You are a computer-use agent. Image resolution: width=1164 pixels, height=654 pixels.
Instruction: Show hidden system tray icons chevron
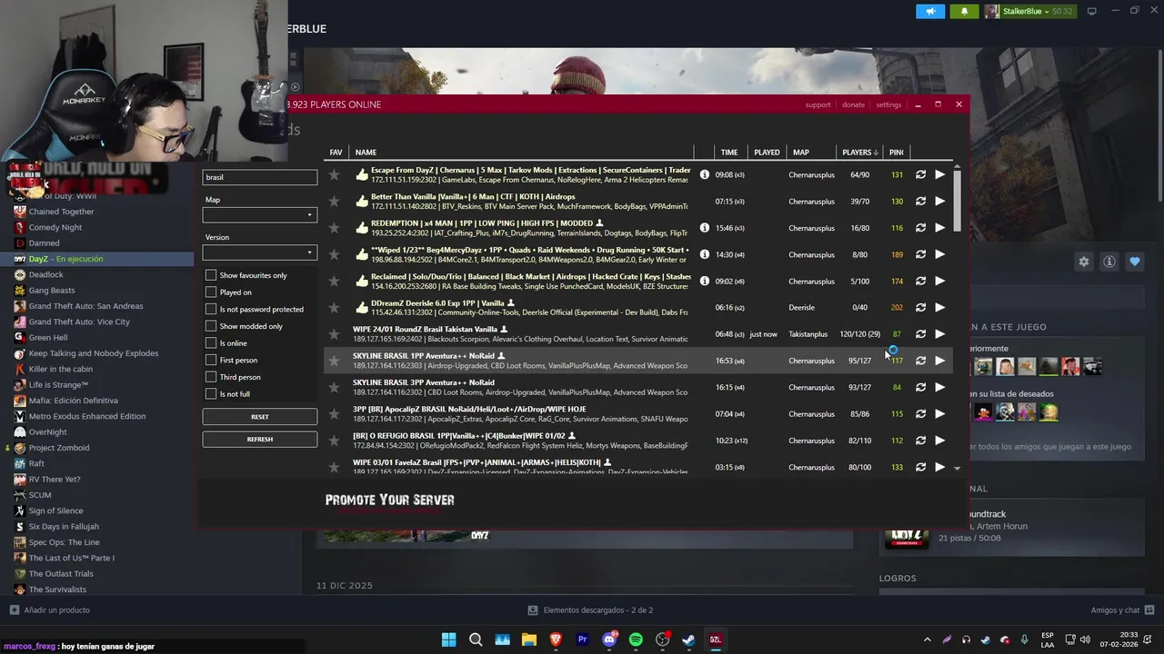[927, 639]
